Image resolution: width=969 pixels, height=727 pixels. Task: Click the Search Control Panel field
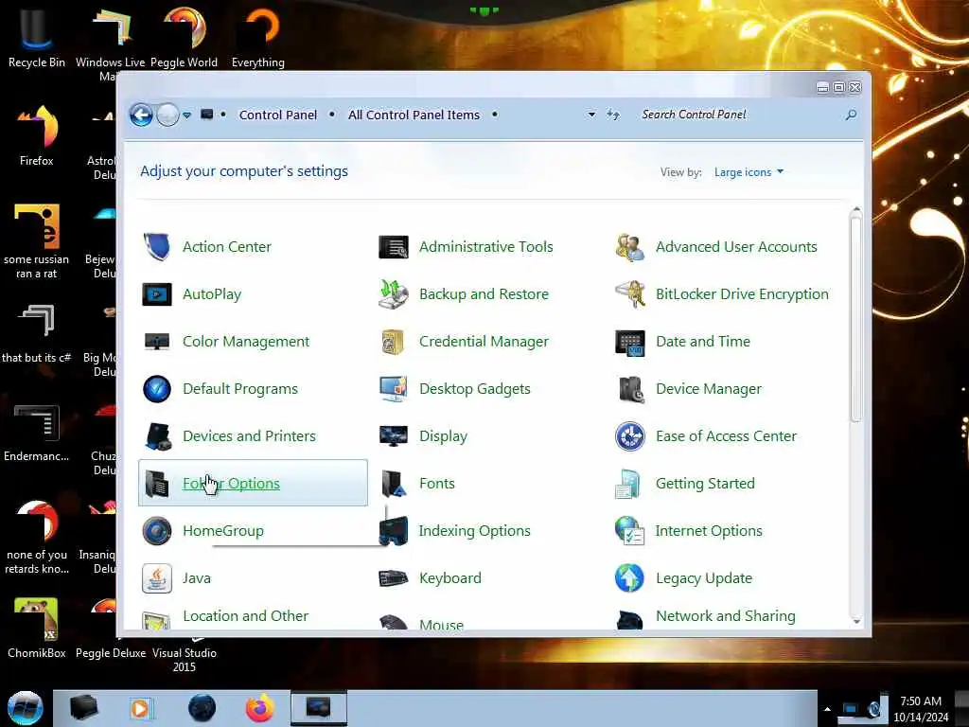pyautogui.click(x=739, y=115)
